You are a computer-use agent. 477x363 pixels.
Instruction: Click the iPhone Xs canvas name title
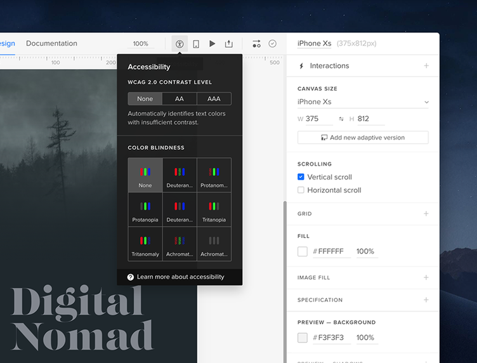(x=314, y=43)
